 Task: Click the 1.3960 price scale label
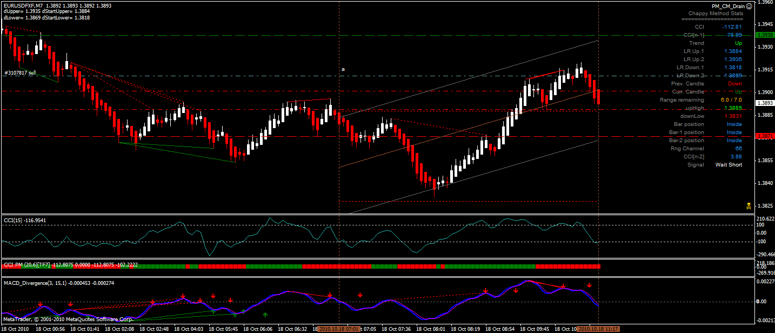tap(765, 2)
